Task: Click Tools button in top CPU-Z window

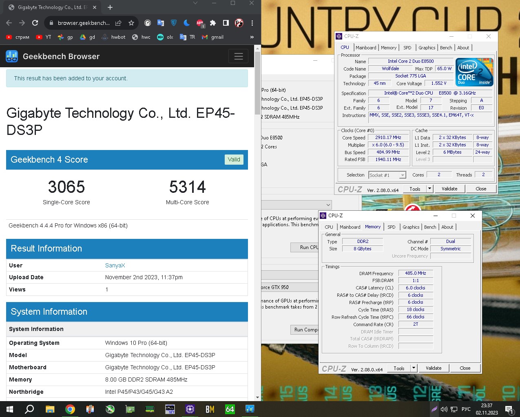Action: point(415,189)
